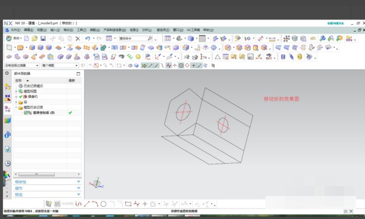Click the yellow sphere icon in toolbar
The width and height of the screenshot is (365, 219).
138,57
